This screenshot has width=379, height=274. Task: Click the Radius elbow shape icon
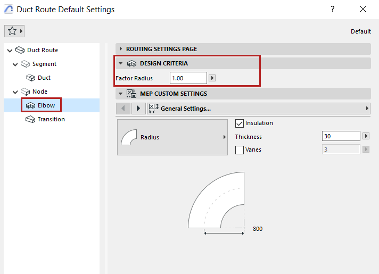(129, 137)
